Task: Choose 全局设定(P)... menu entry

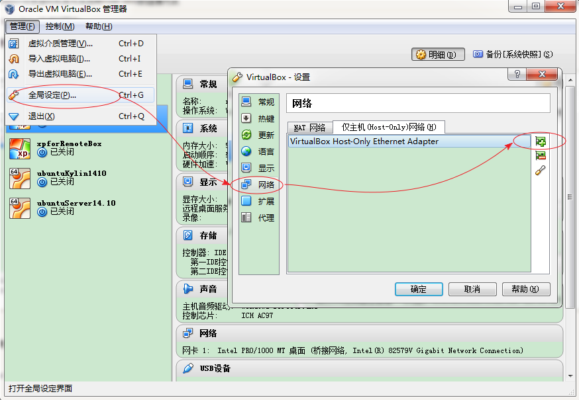Action: click(81, 95)
